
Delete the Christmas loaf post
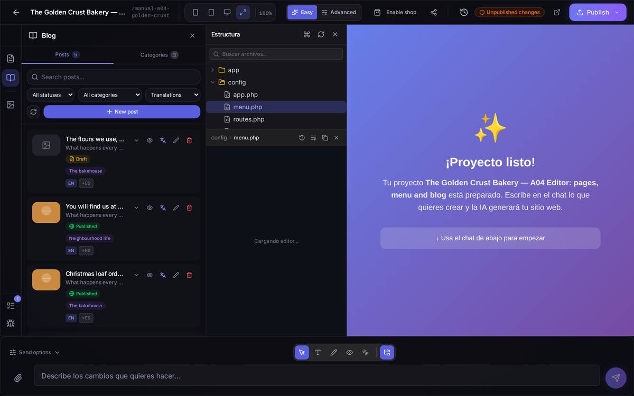[x=189, y=275]
